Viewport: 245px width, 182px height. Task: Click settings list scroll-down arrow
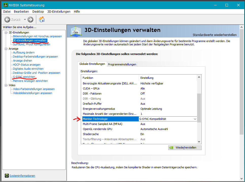coord(199,142)
